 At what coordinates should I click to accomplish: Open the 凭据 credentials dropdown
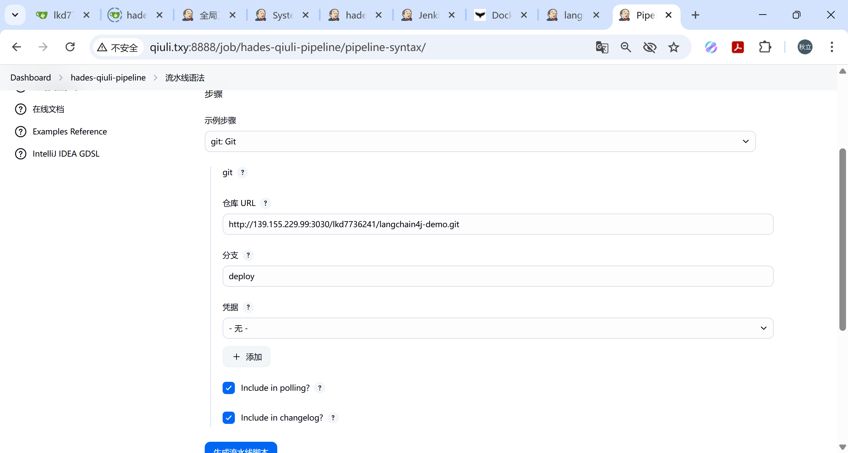(498, 328)
